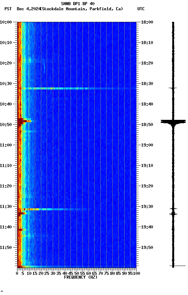Click the 'FREQUENCY (HZ)' axis label

(81, 278)
